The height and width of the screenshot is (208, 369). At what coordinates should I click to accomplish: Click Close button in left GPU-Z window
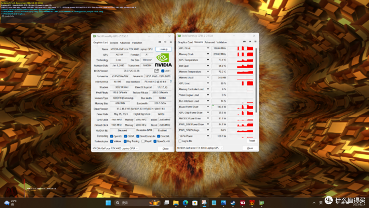click(x=165, y=148)
